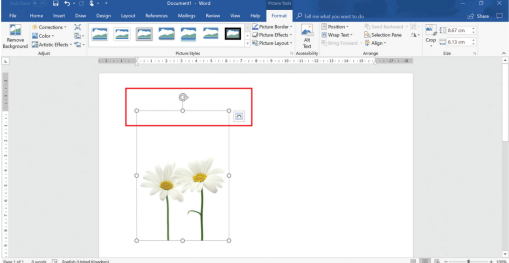Screen dimensions: 509x263
Task: Click the Layout Options icon beside the picture
Action: click(x=239, y=117)
